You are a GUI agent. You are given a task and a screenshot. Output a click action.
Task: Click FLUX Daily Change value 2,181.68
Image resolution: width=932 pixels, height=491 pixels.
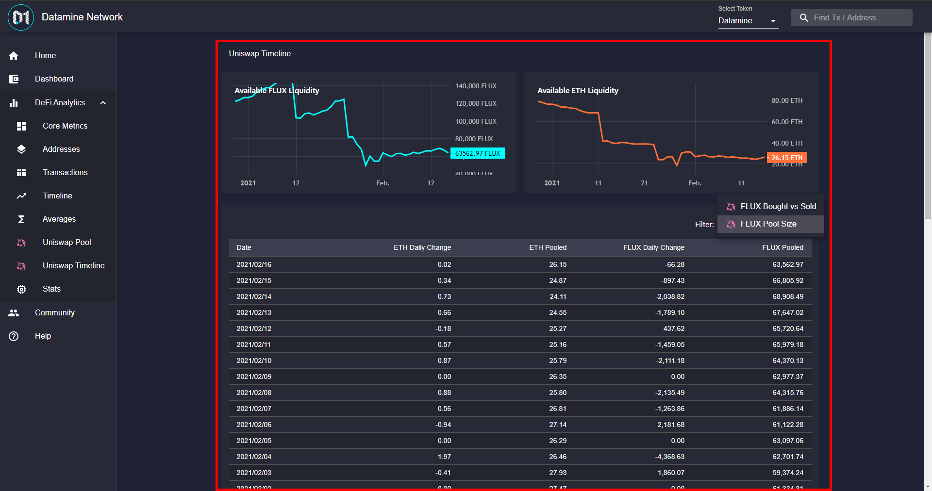[x=671, y=425]
